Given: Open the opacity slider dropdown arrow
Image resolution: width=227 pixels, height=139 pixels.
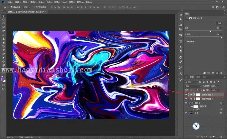Looking at the screenshot, I should tap(218, 86).
